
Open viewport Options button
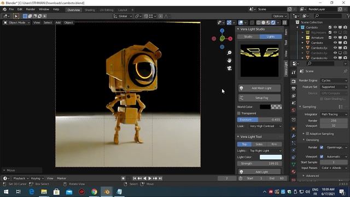click(x=279, y=16)
